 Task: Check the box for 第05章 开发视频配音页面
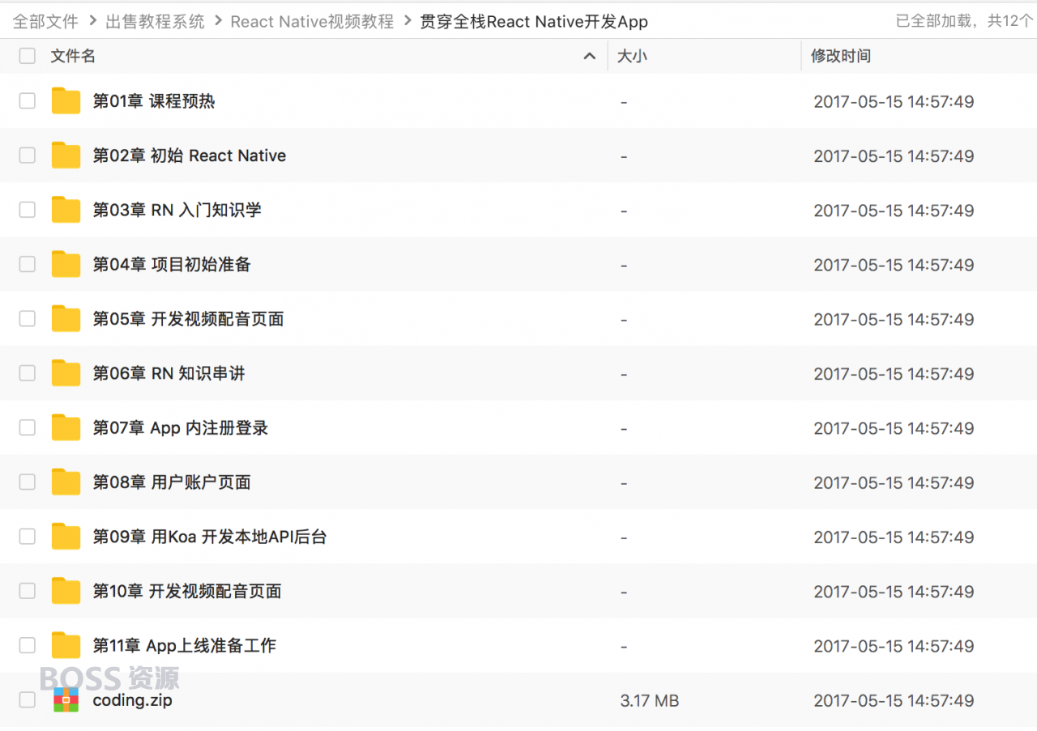click(28, 318)
